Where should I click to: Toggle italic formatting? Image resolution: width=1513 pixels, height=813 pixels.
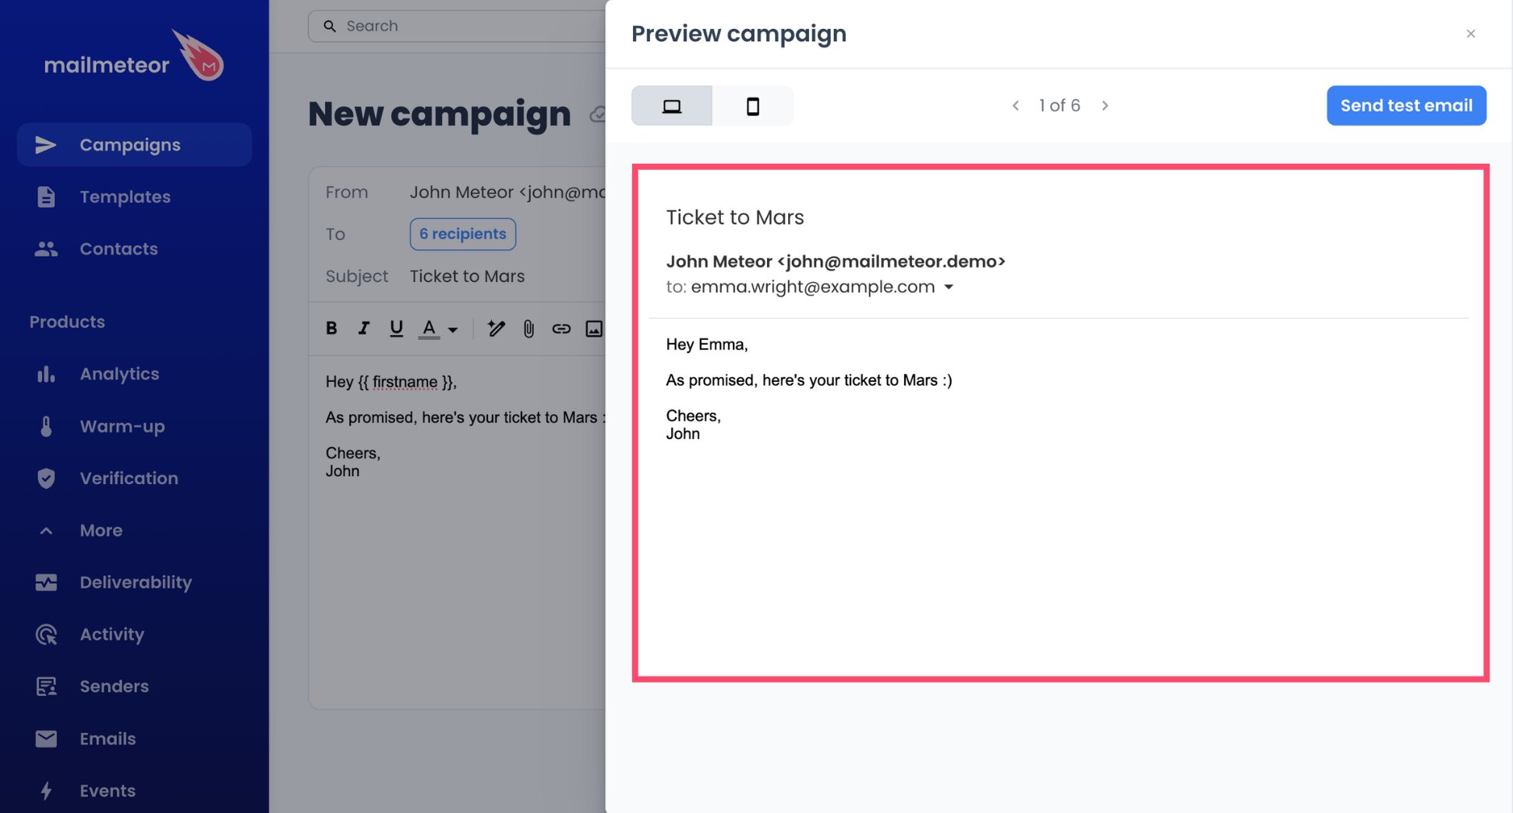(363, 328)
